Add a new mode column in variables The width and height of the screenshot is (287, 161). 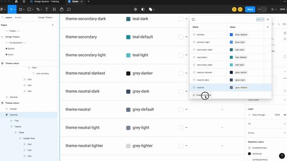(268, 27)
